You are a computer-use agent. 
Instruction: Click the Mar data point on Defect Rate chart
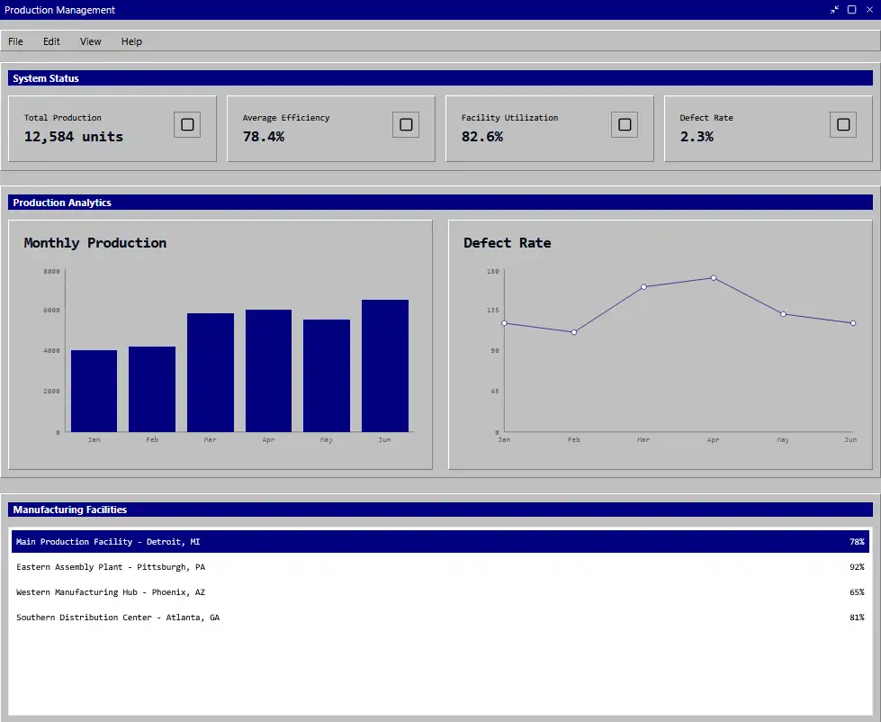tap(643, 287)
